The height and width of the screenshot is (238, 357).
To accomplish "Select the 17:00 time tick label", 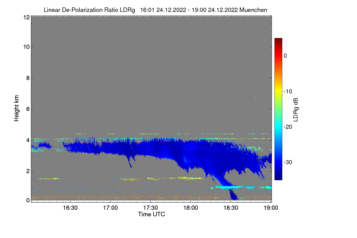I will pyautogui.click(x=110, y=207).
